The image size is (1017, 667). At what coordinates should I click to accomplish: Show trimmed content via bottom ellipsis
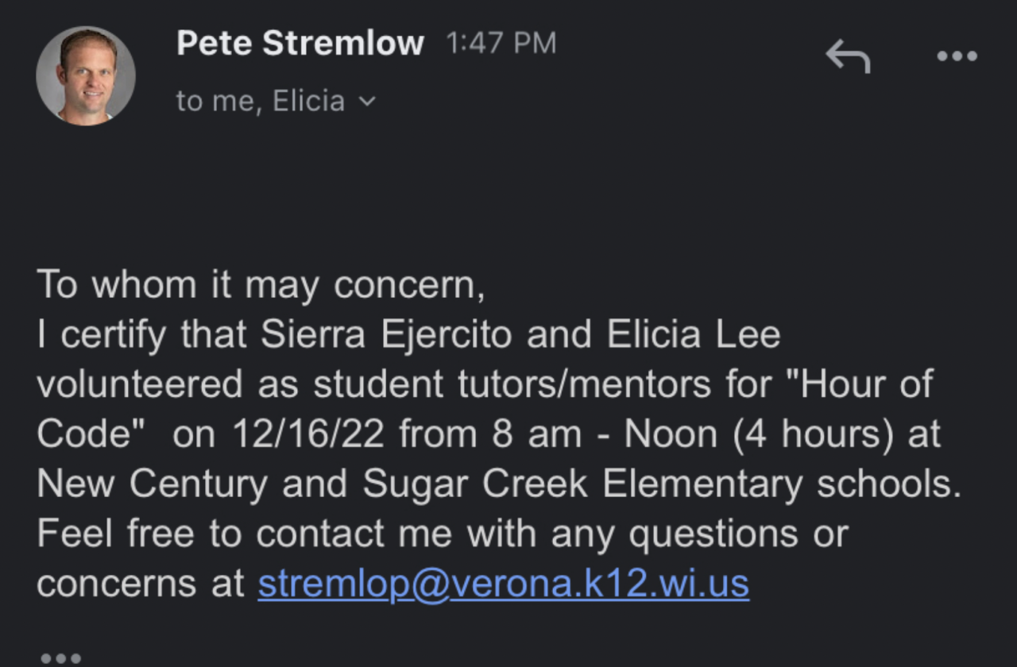(x=60, y=658)
